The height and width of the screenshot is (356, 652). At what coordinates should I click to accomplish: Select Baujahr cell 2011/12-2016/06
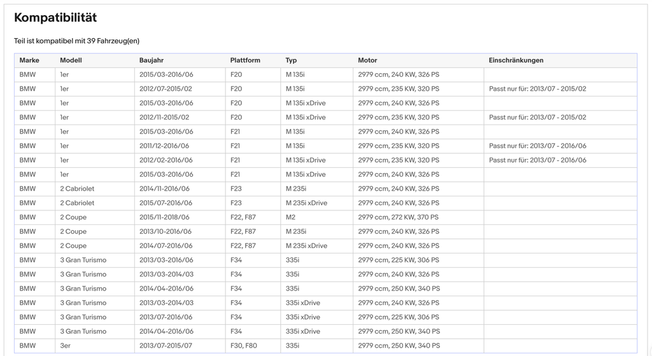[164, 146]
